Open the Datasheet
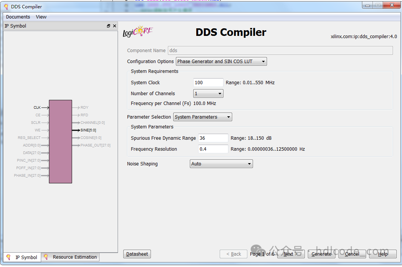The image size is (402, 267). (137, 254)
